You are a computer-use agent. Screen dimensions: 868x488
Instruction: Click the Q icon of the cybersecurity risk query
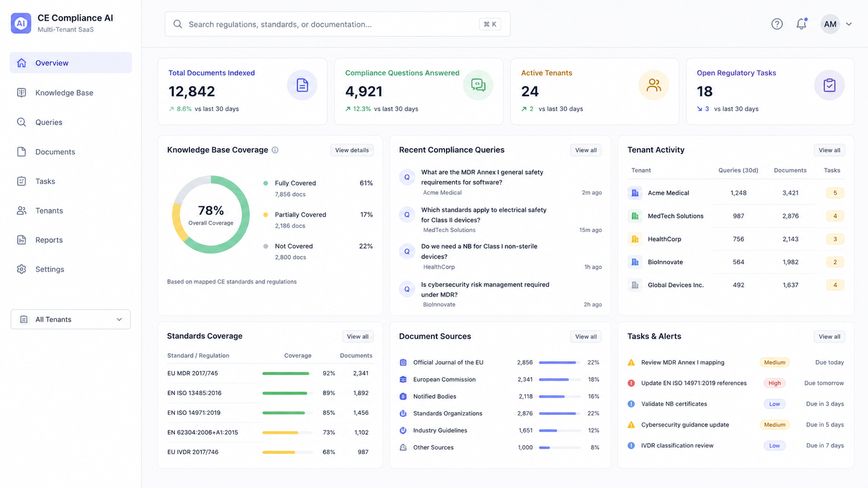[407, 289]
